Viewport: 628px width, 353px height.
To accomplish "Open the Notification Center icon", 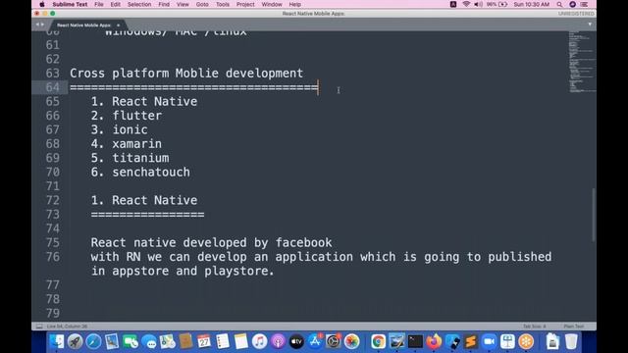I will click(x=584, y=4).
